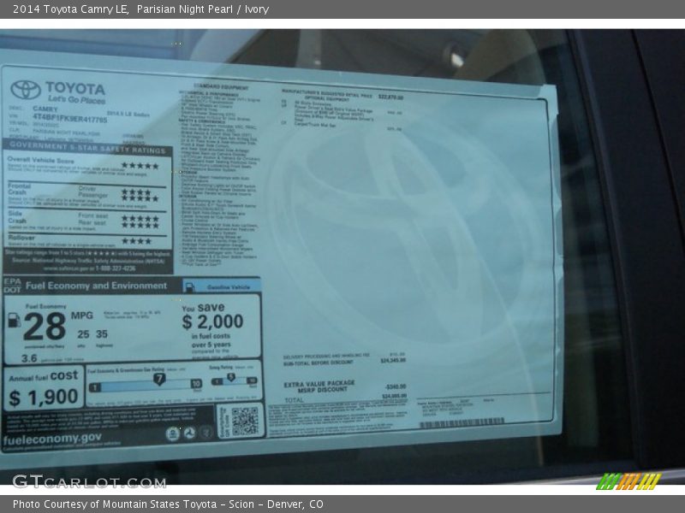
Task: Click the 'Annual fuel cost' label
Action: point(44,376)
